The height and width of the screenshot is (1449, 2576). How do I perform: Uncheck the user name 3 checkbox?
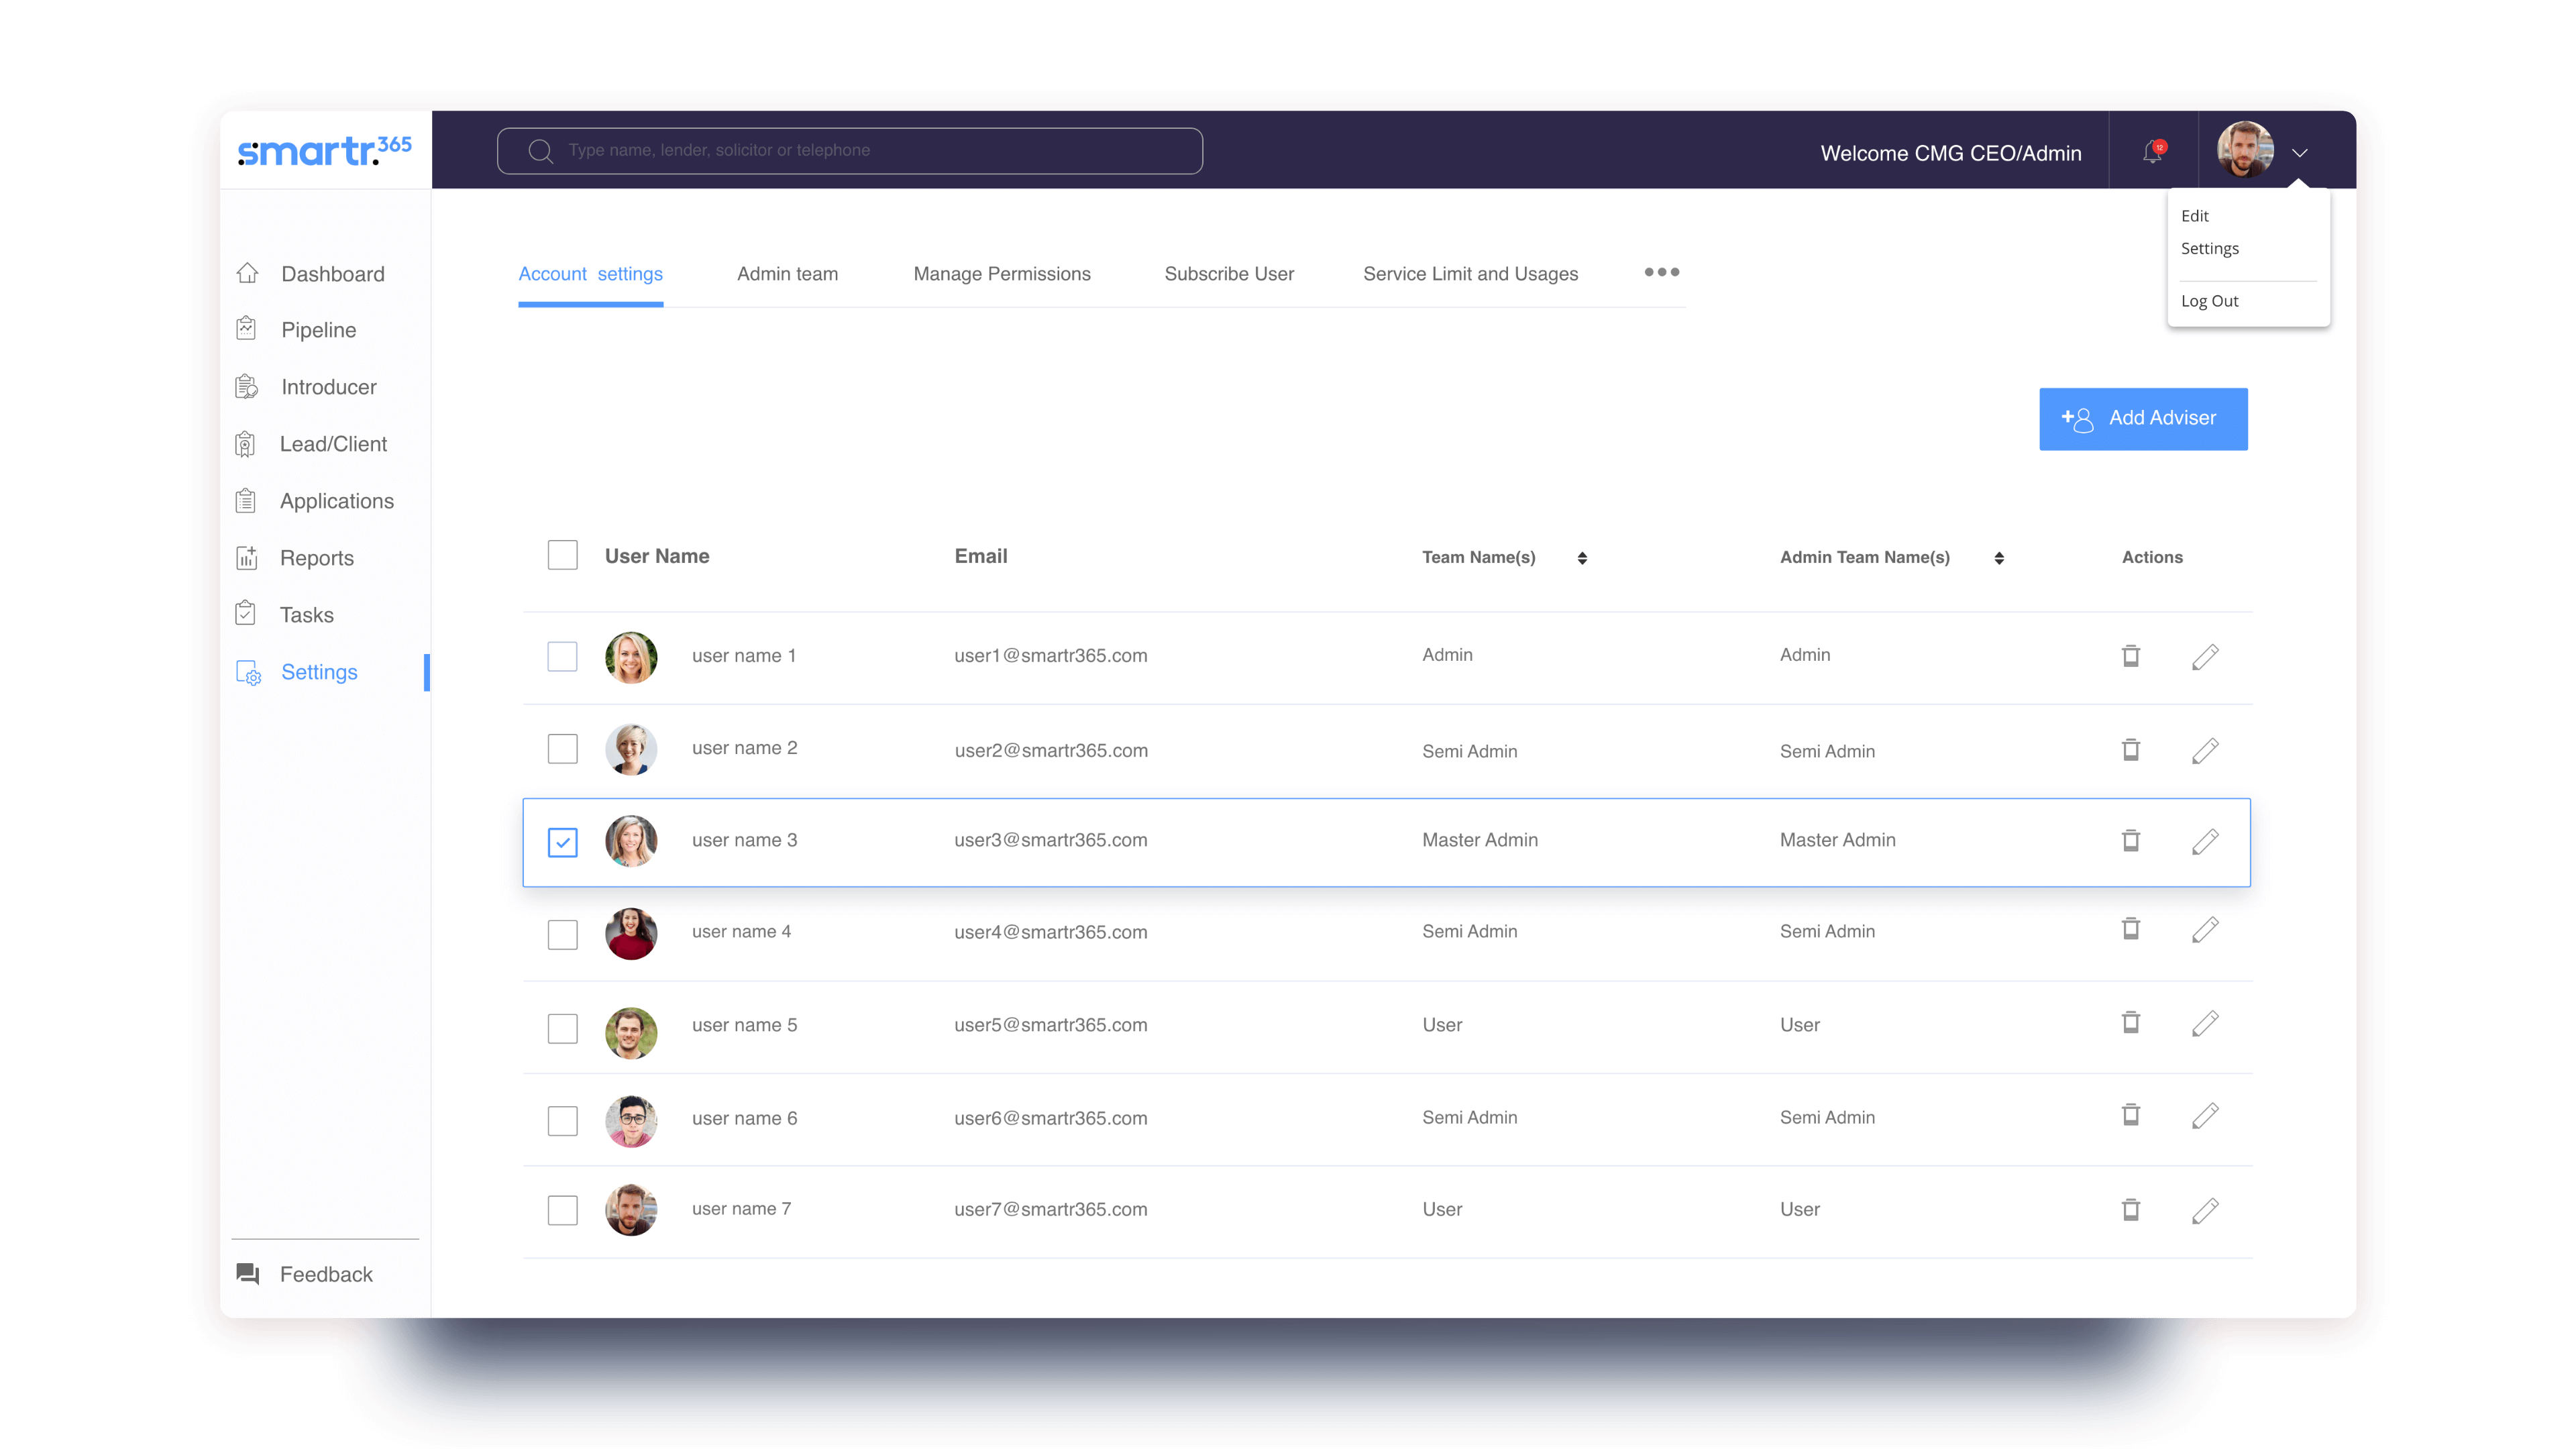563,842
